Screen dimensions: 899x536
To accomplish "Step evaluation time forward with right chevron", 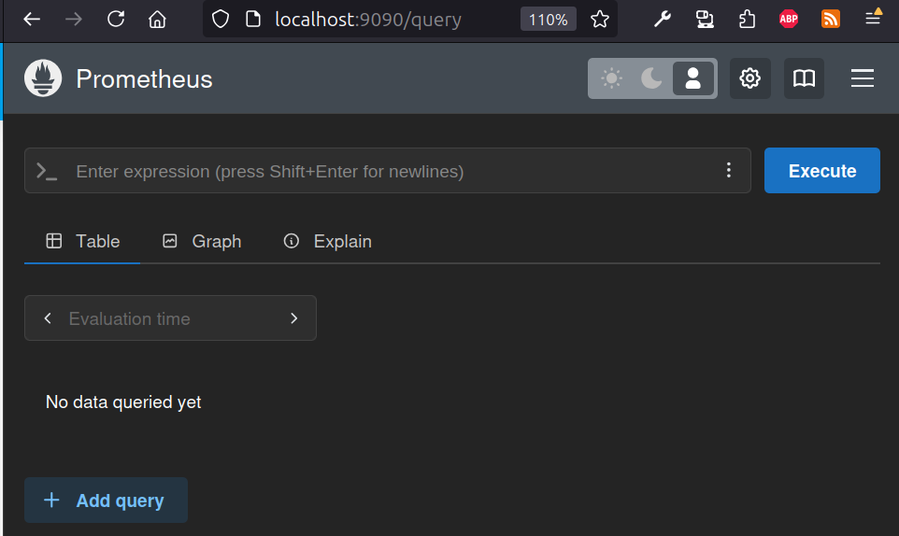I will (294, 318).
